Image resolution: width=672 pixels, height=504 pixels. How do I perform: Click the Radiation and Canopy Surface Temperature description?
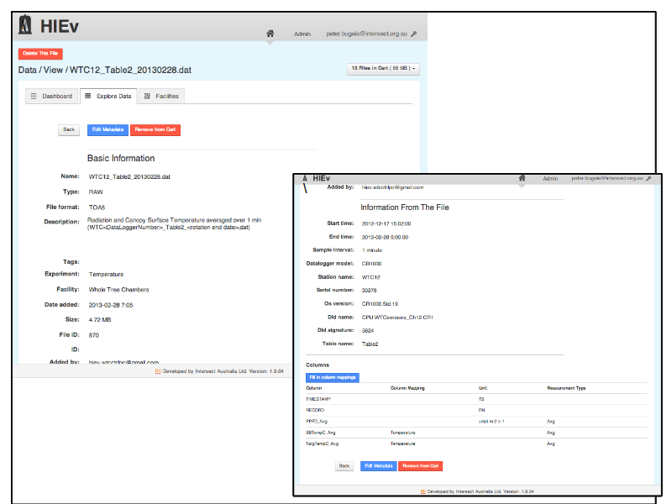pos(175,223)
